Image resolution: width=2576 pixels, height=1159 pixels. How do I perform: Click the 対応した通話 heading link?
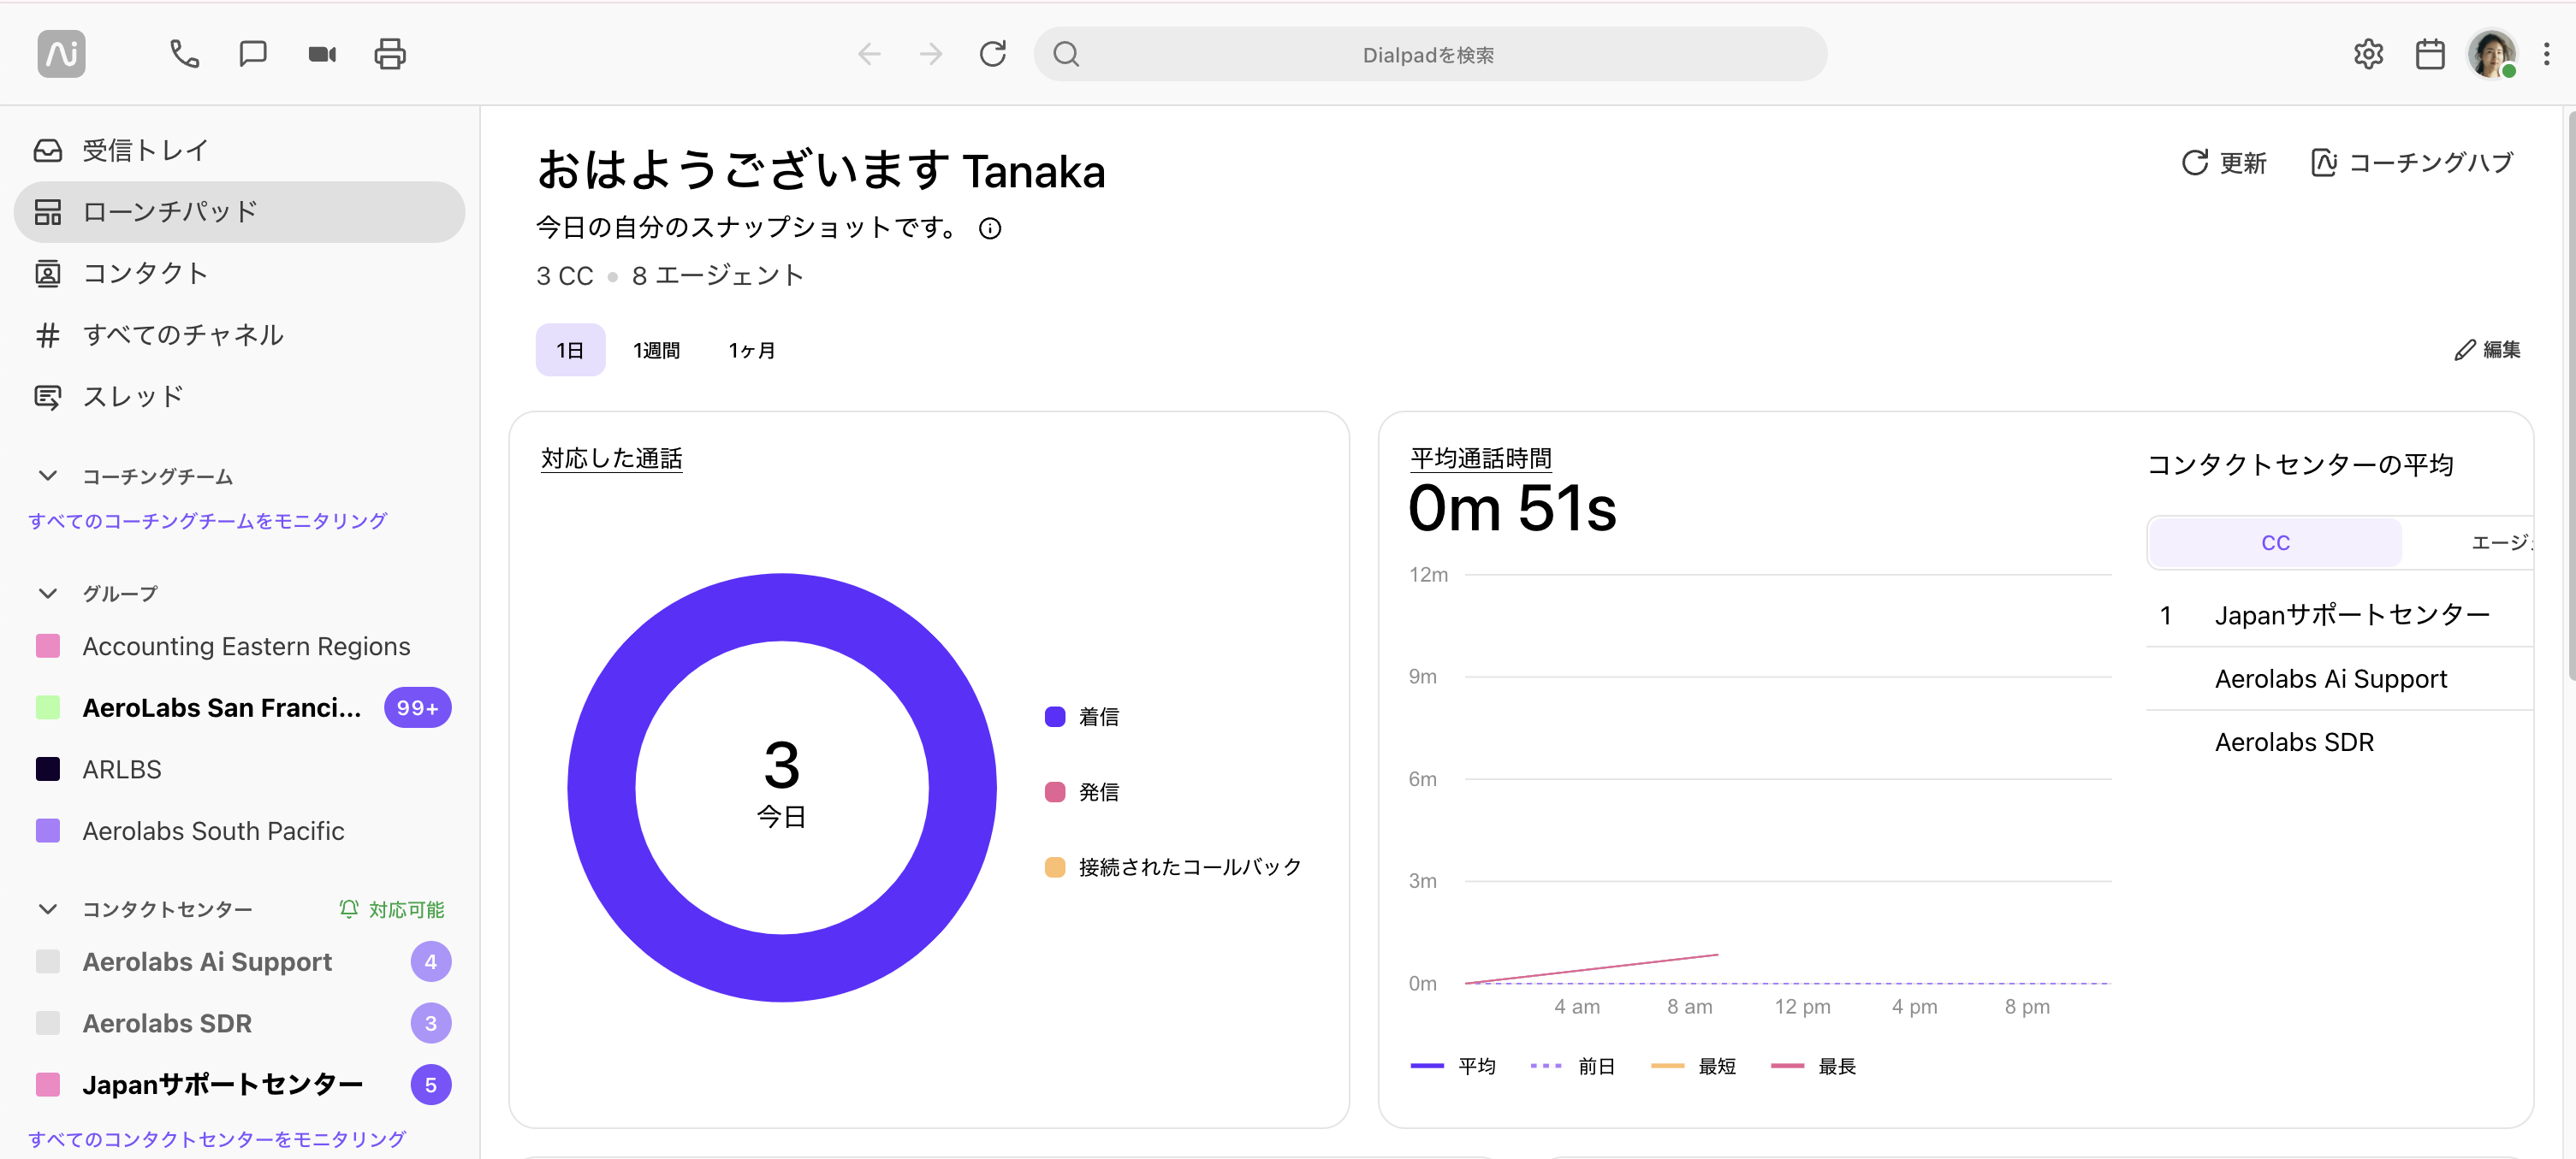click(x=612, y=458)
